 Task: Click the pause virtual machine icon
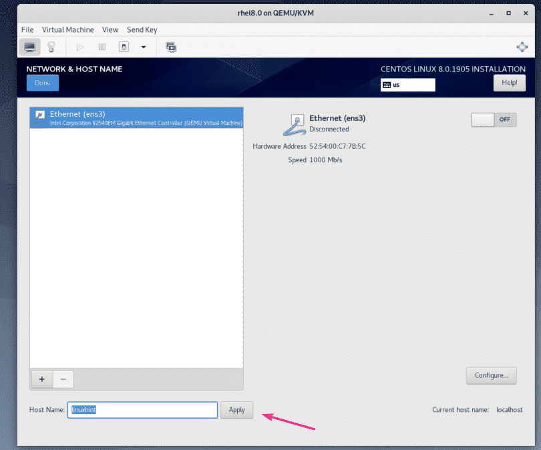pos(102,47)
